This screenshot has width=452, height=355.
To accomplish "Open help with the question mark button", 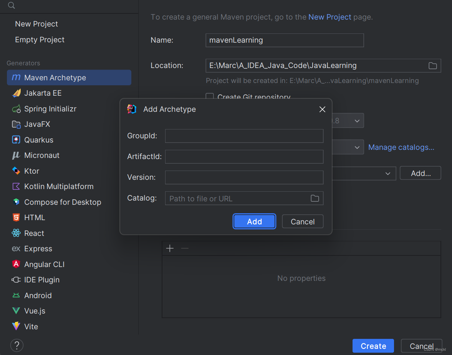I will point(17,345).
